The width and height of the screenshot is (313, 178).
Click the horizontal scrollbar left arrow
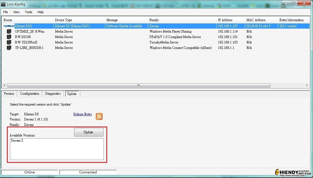tap(4, 85)
